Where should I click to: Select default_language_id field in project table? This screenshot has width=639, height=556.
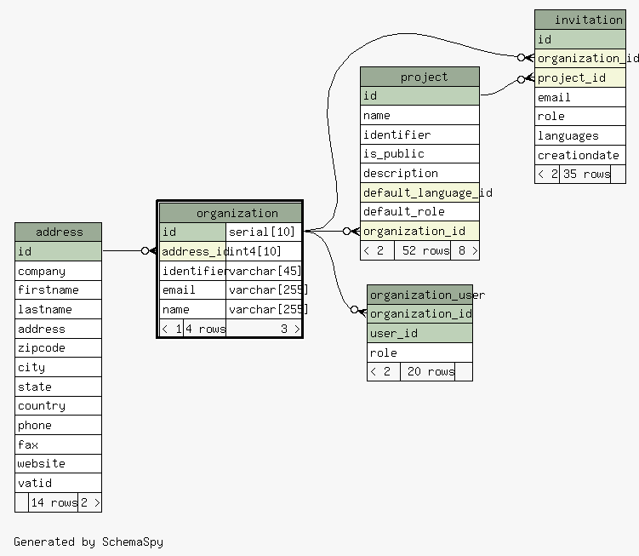coord(419,192)
